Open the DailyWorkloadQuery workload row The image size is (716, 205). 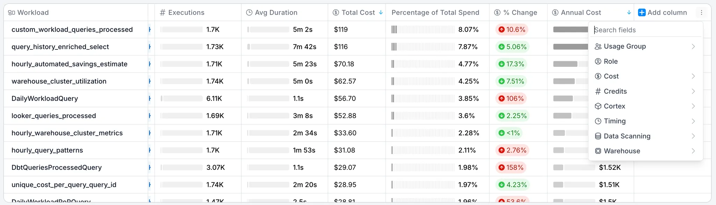point(45,98)
